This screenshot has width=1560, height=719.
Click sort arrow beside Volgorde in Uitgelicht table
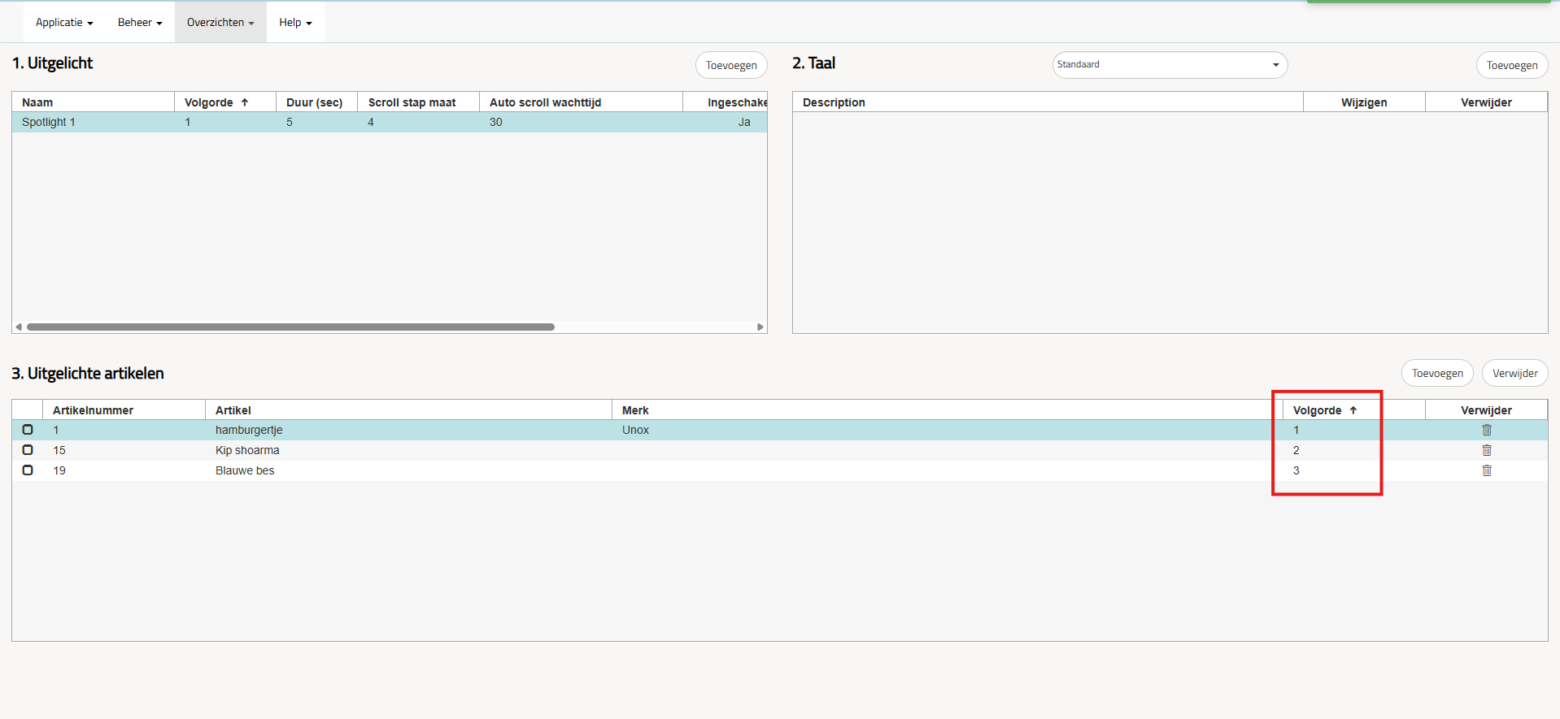tap(244, 102)
